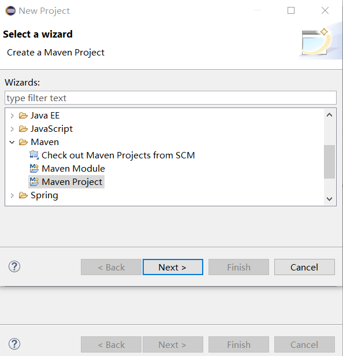Click the Maven Project wizard icon
This screenshot has height=356, width=343.
[x=34, y=182]
